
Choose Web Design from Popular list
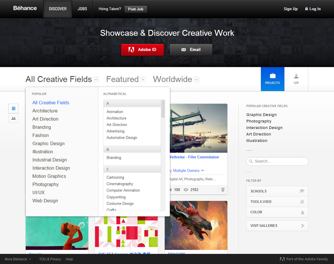point(45,201)
